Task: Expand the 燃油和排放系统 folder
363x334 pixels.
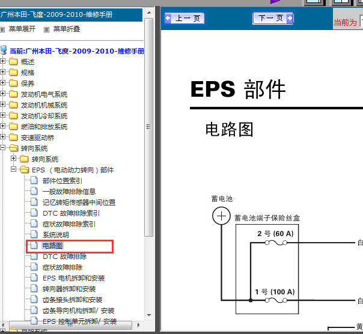Action: click(2, 126)
